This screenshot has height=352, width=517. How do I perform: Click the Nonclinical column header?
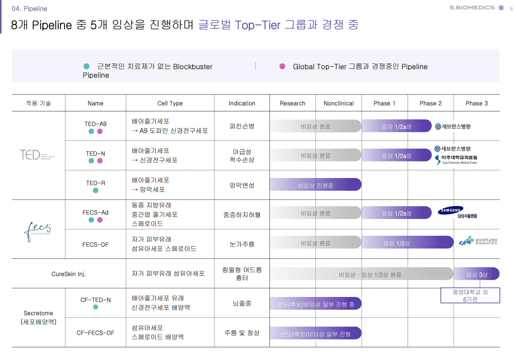[x=339, y=103]
